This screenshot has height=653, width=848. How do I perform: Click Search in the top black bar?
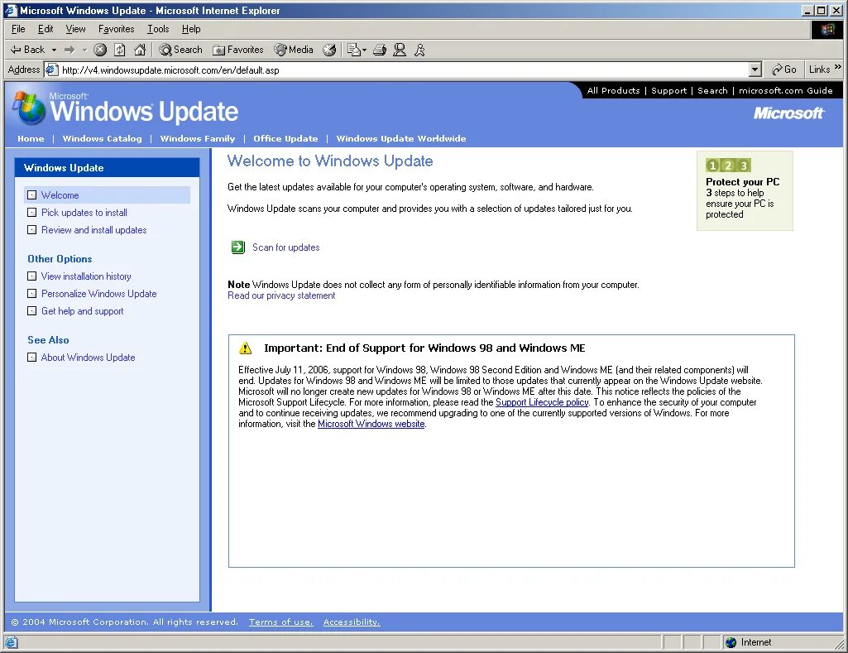click(x=712, y=90)
